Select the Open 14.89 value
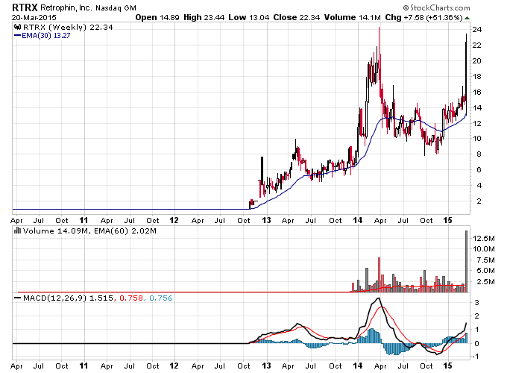This screenshot has width=507, height=373. 157,17
